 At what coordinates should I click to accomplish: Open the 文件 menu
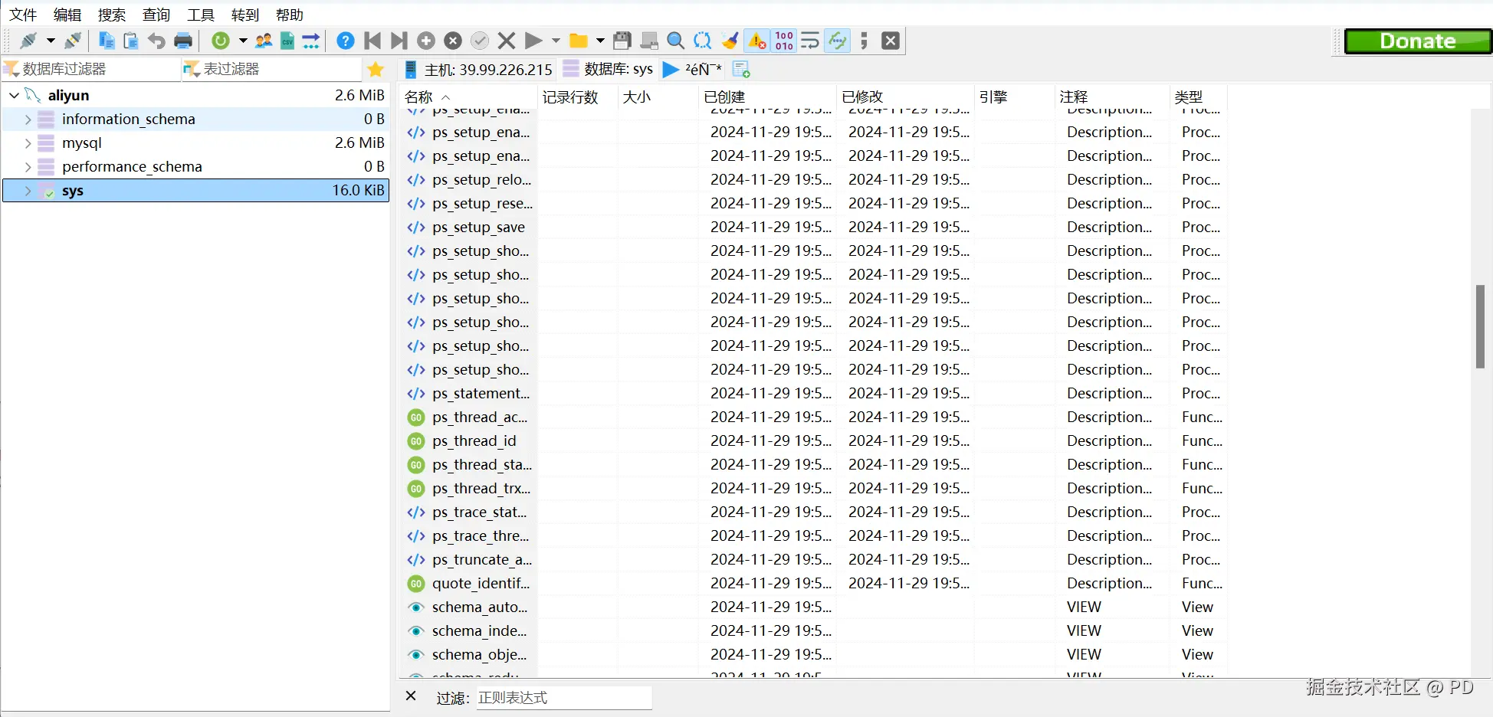[x=23, y=15]
